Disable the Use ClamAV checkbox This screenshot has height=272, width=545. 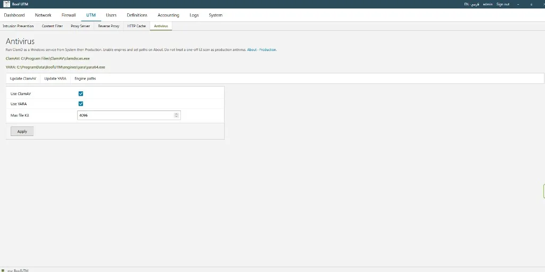81,93
